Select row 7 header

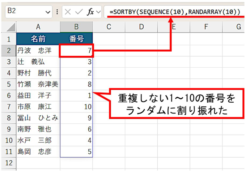[x=9, y=107]
